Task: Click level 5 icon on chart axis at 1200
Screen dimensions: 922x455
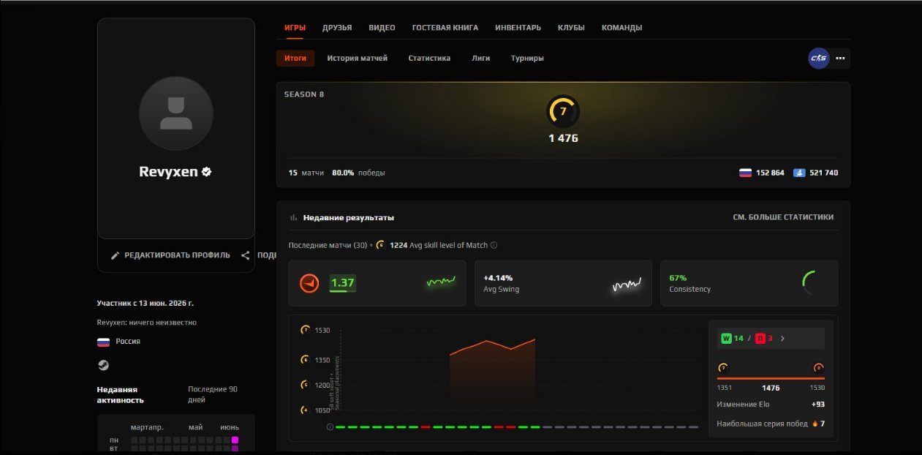Action: pos(305,385)
